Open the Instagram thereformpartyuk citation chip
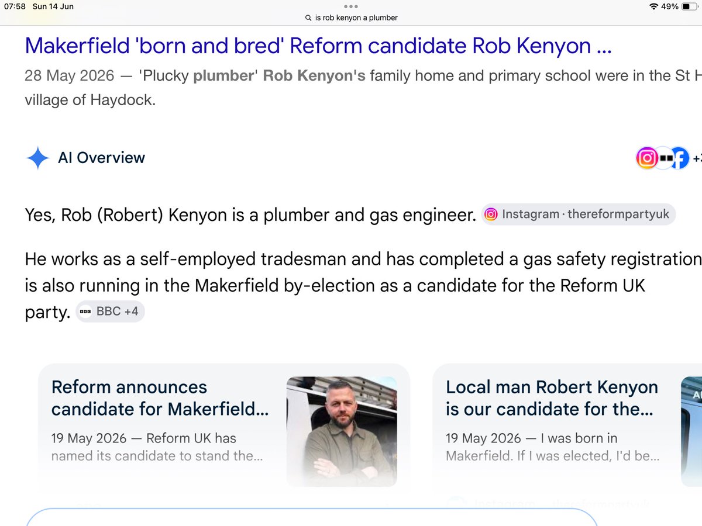Image resolution: width=702 pixels, height=526 pixels. pyautogui.click(x=579, y=214)
